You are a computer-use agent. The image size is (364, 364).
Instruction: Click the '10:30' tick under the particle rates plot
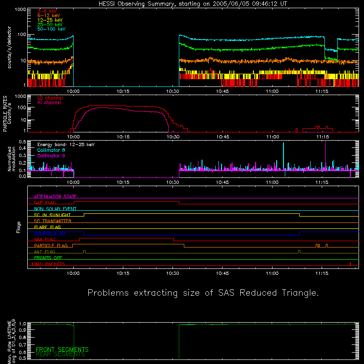[x=173, y=137]
